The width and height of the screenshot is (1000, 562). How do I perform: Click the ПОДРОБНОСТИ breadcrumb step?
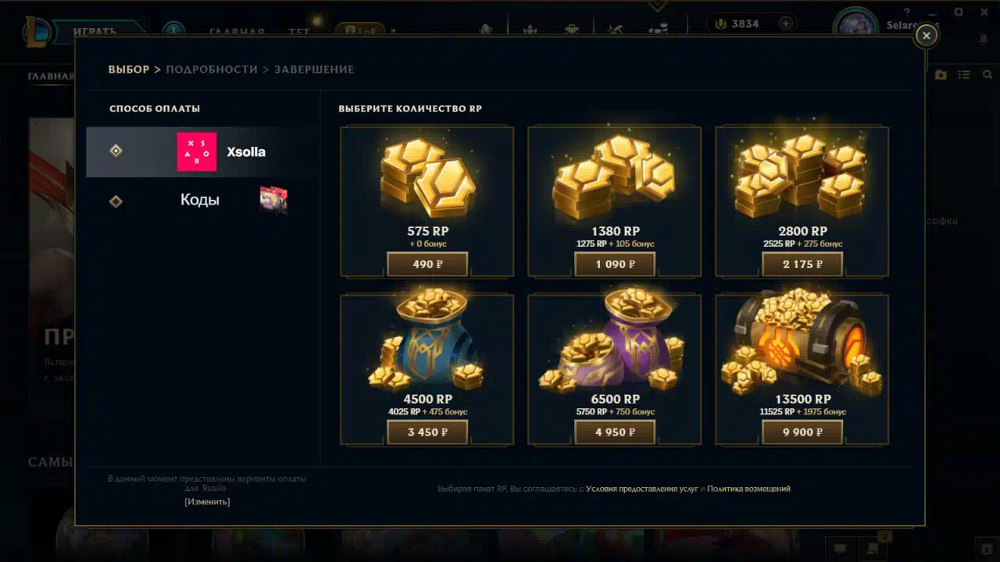click(x=212, y=69)
